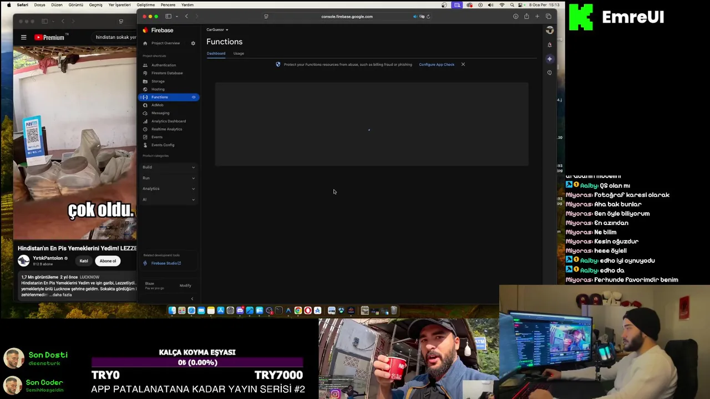Click the Firebase address bar

347,17
